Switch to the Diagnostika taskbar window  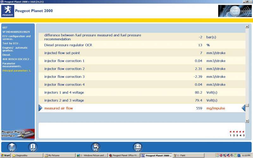point(27,155)
